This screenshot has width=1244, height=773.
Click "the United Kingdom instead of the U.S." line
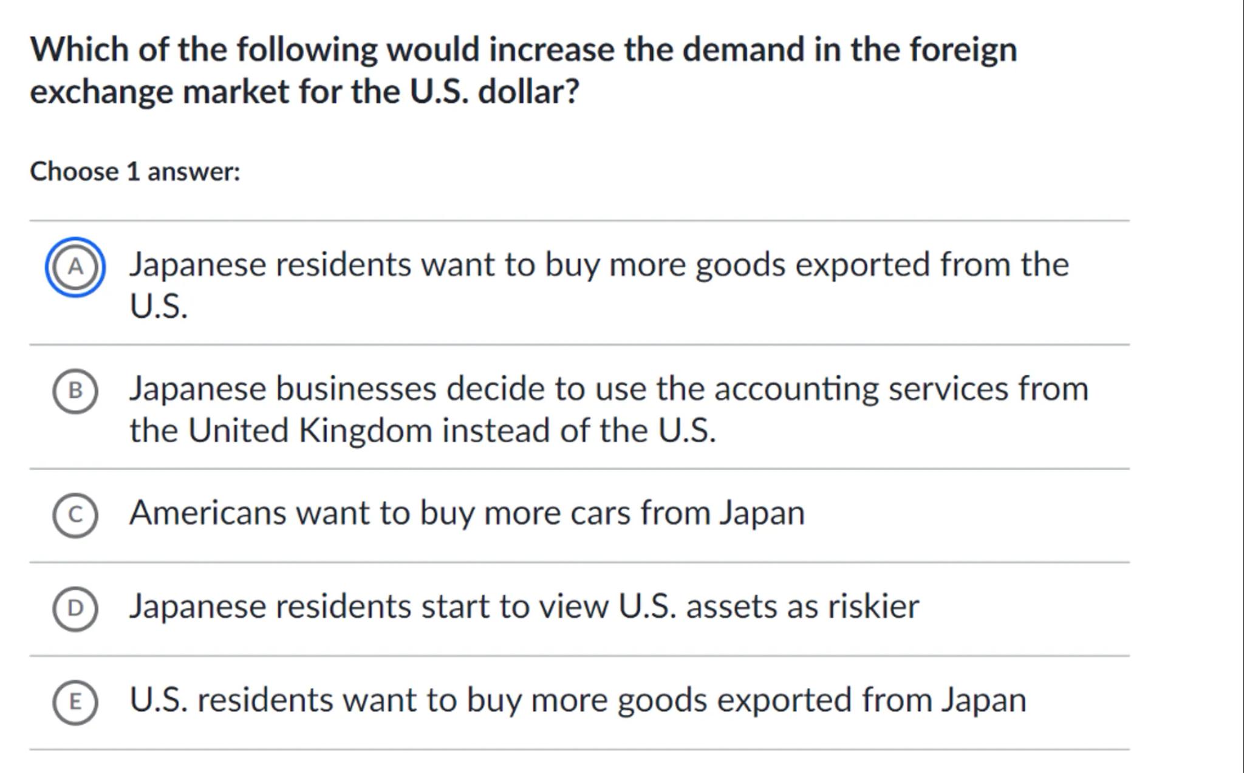(422, 431)
